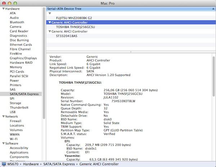This screenshot has width=216, height=167.
Task: Select Wi-Fi under Network
Action: click(x=14, y=139)
